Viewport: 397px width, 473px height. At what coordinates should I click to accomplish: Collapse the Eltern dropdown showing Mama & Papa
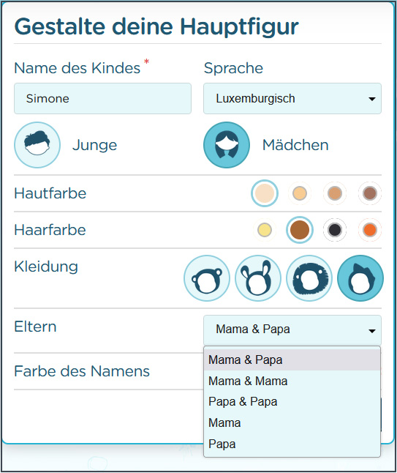coord(292,330)
